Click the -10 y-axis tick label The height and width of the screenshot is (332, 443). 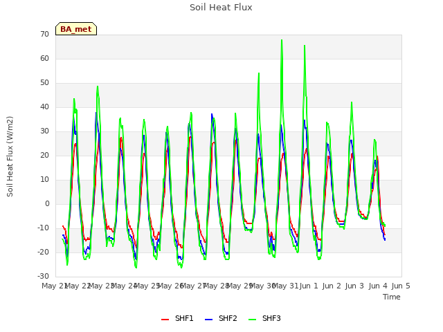click(x=43, y=228)
